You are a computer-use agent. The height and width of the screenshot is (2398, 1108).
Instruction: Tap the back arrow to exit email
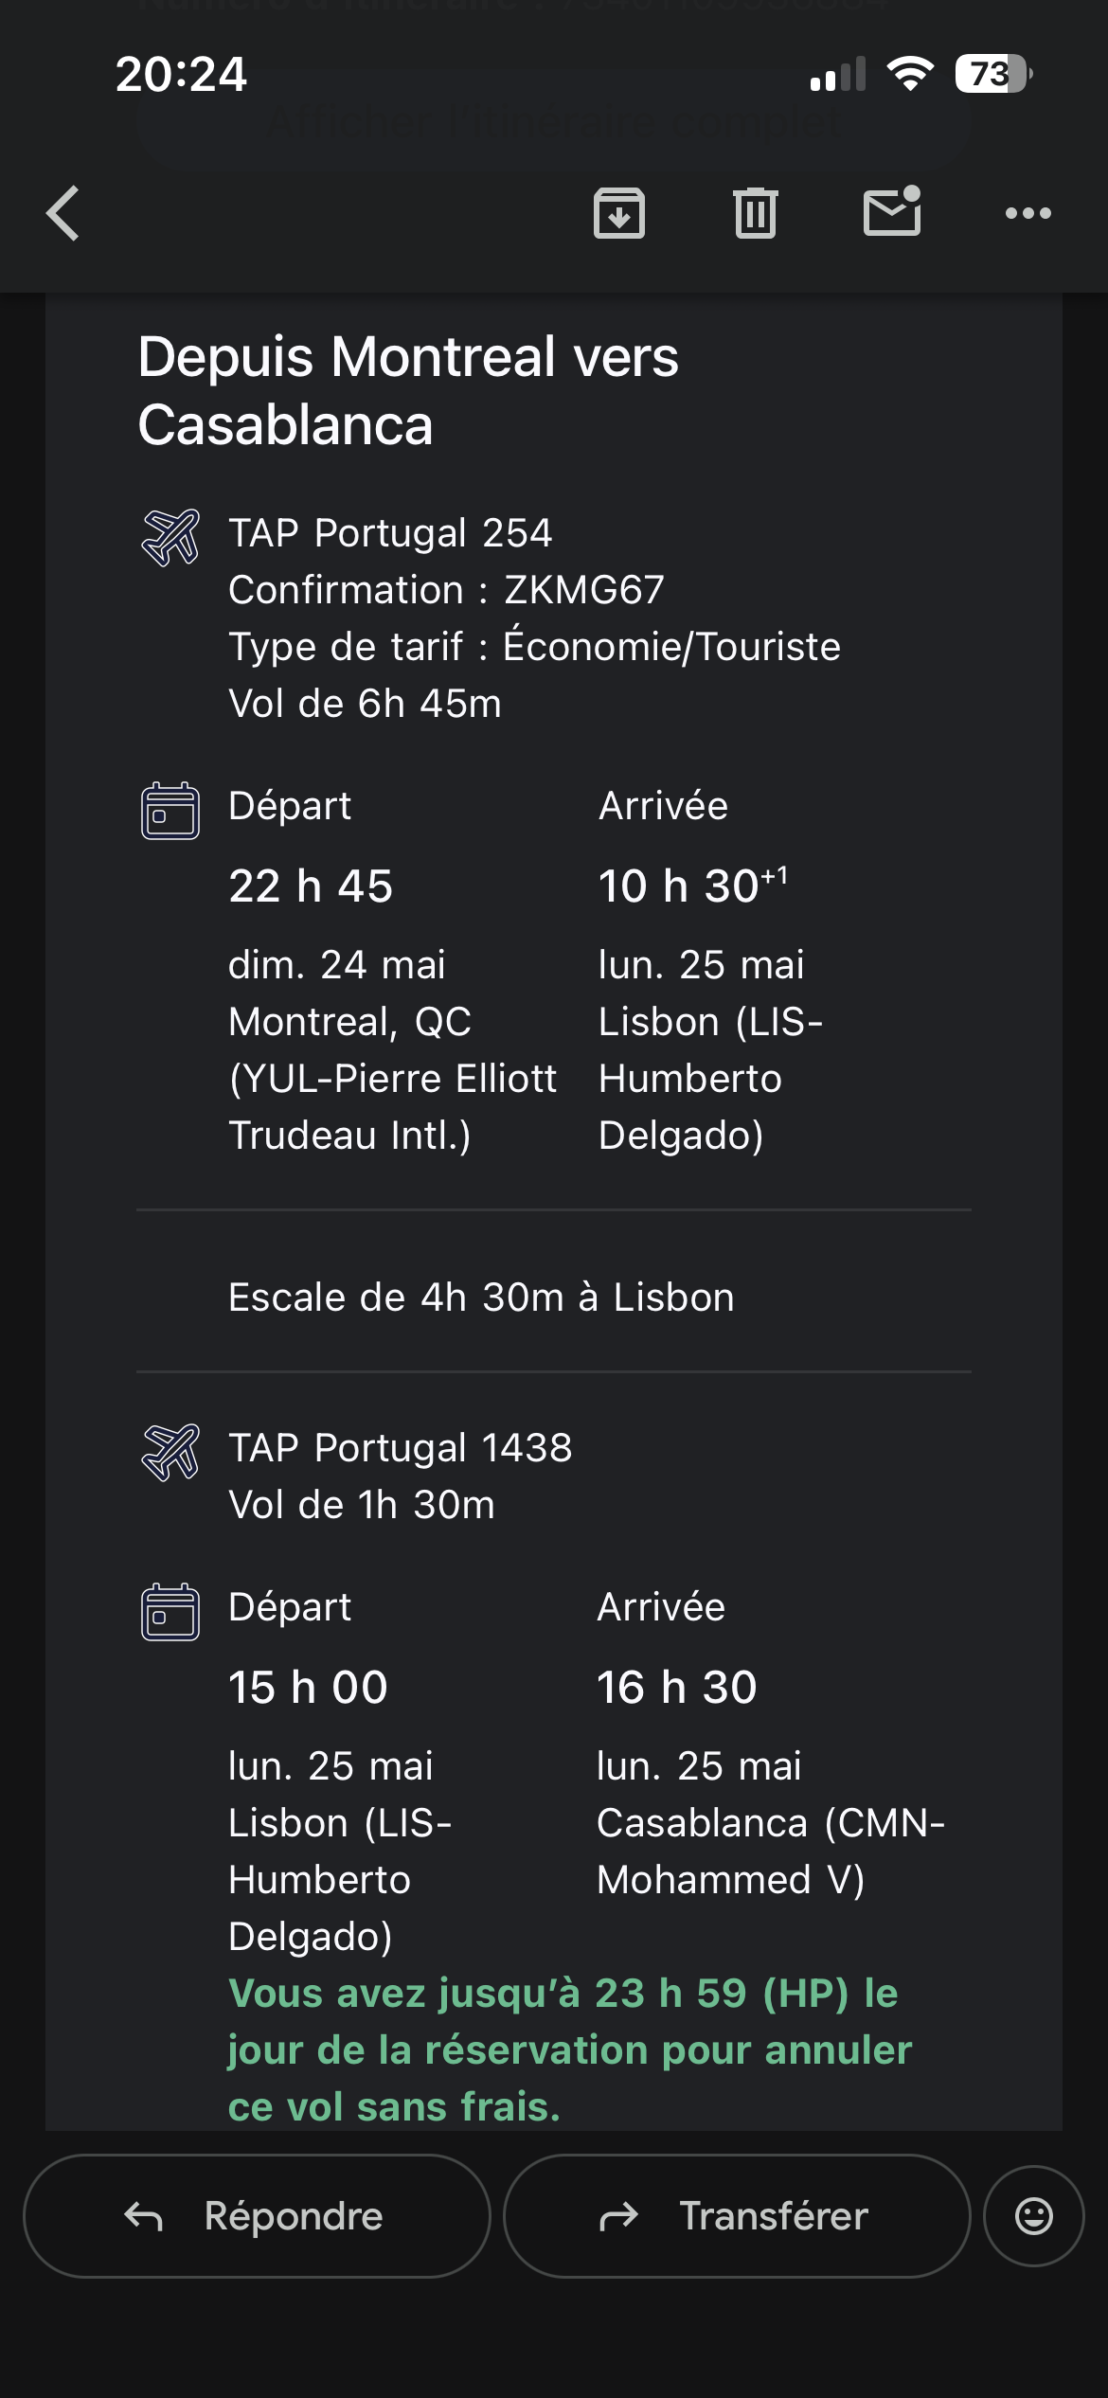point(63,213)
